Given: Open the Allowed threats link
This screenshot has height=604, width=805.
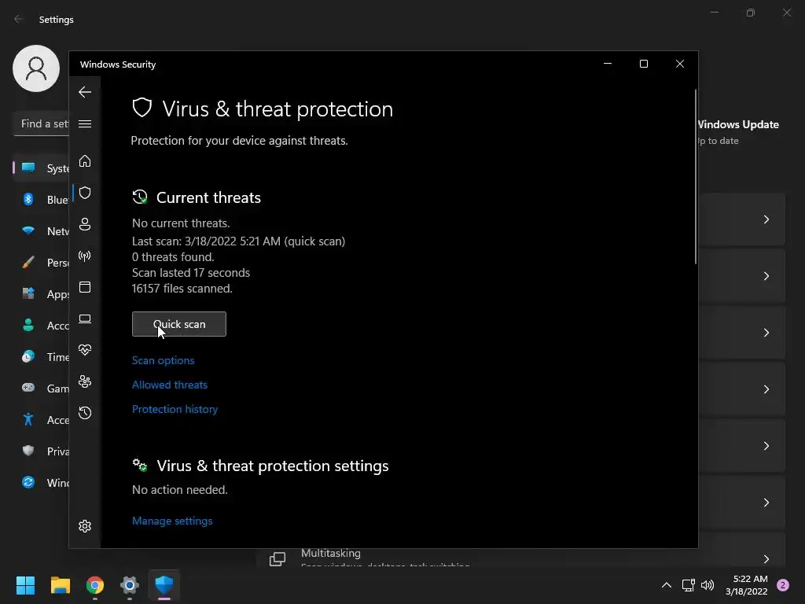Looking at the screenshot, I should pos(170,385).
